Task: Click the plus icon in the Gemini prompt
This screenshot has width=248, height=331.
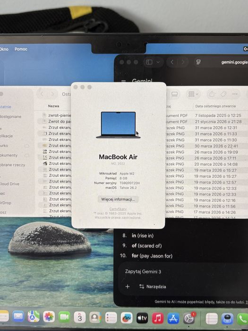Action: point(128,287)
